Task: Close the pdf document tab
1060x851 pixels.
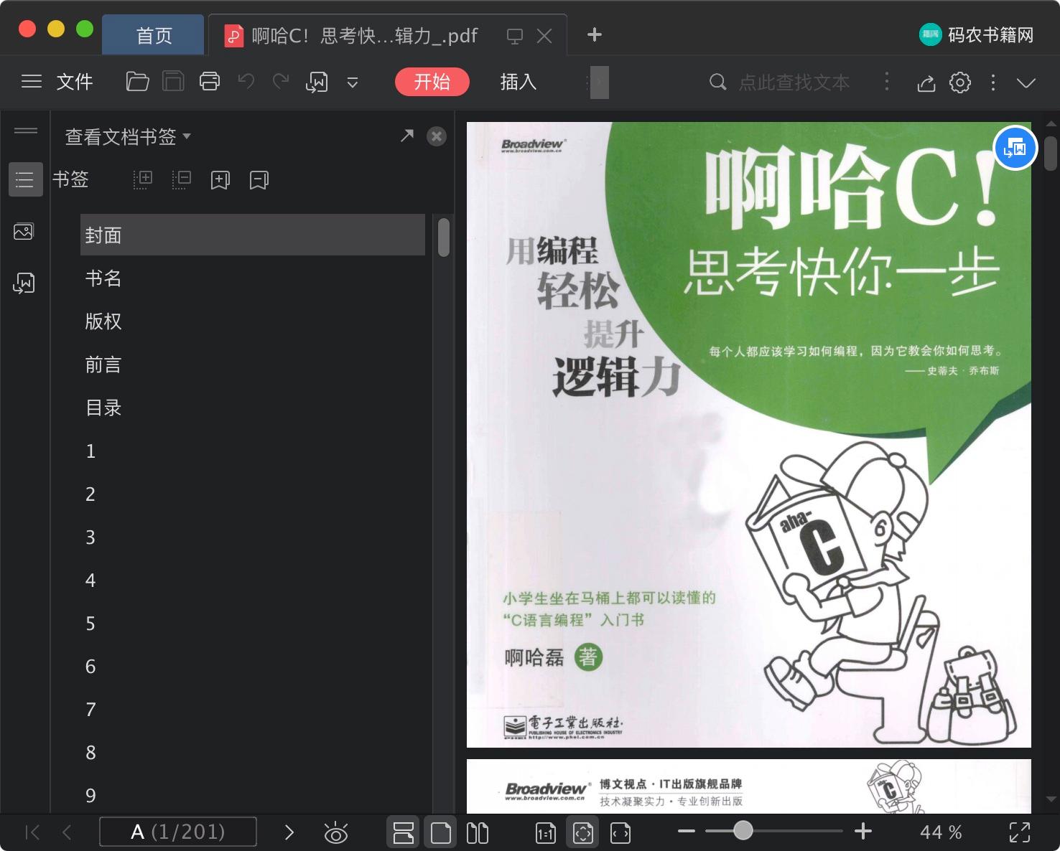Action: point(544,36)
